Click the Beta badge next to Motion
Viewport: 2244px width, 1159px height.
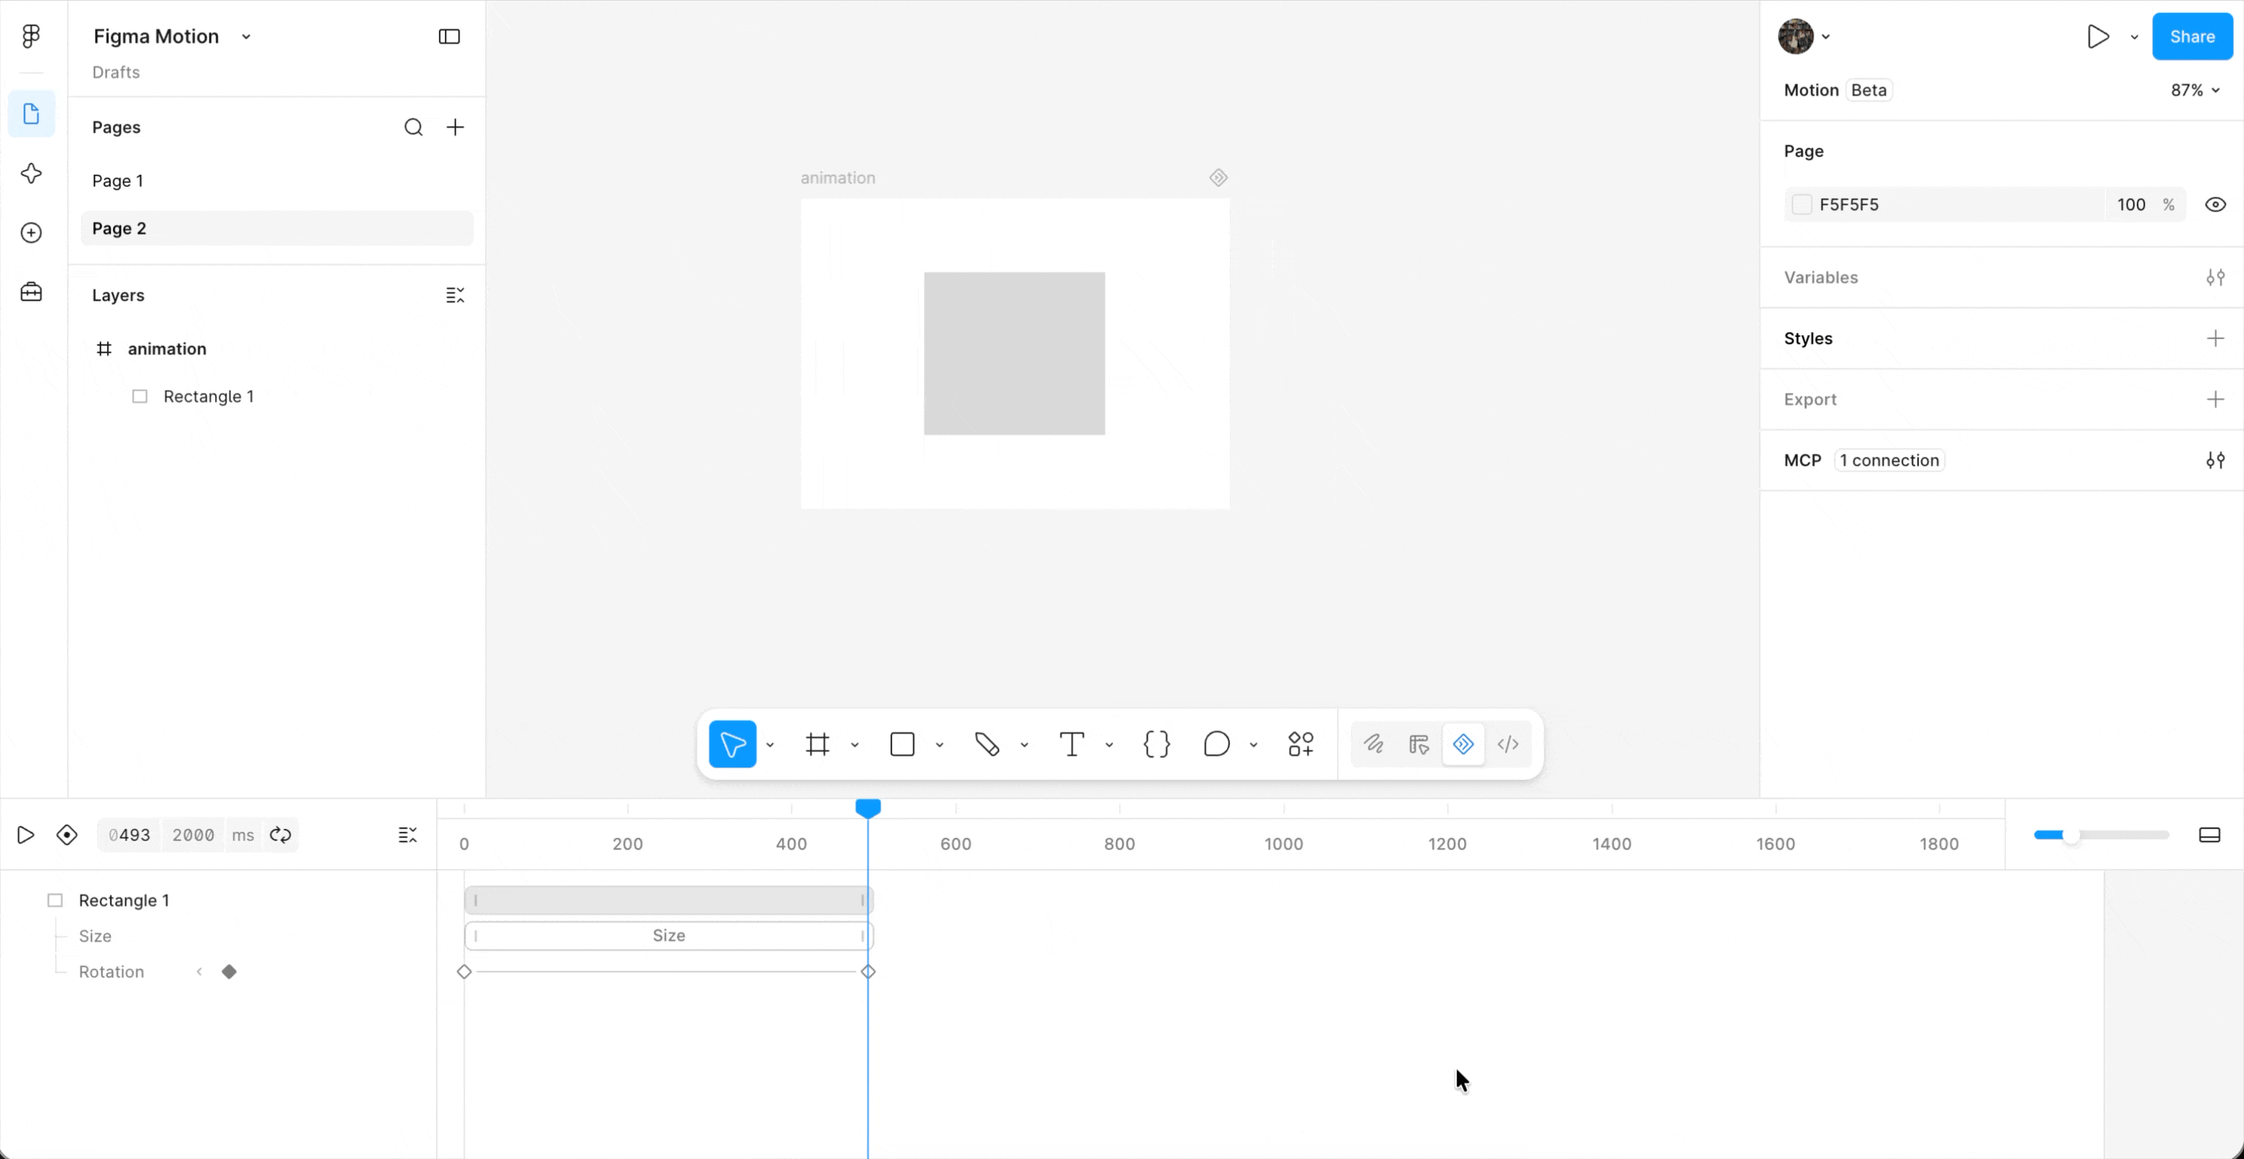(1868, 91)
